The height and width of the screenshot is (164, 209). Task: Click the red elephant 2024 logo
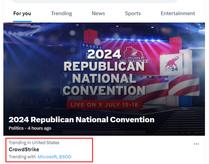coord(171,64)
